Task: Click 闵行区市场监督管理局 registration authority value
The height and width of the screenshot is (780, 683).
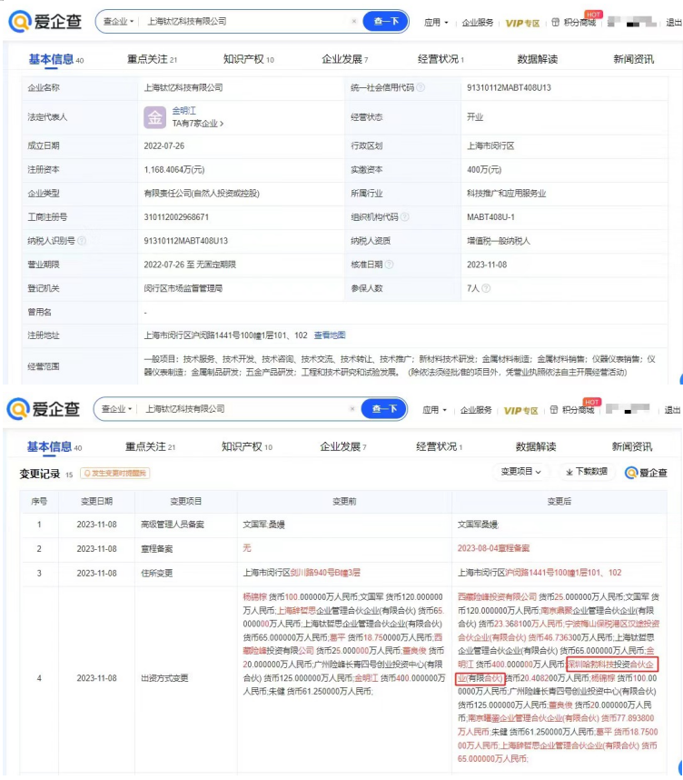Action: 183,288
